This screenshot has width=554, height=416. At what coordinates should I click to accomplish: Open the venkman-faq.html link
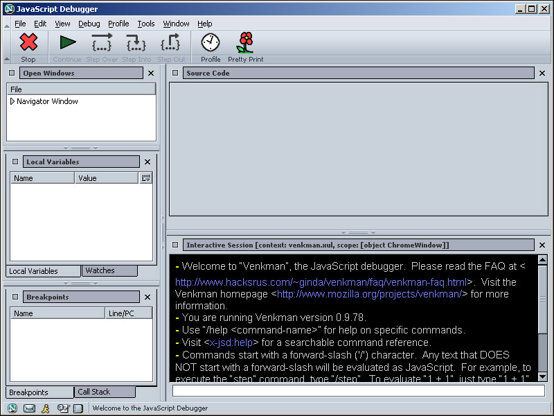[x=321, y=282]
